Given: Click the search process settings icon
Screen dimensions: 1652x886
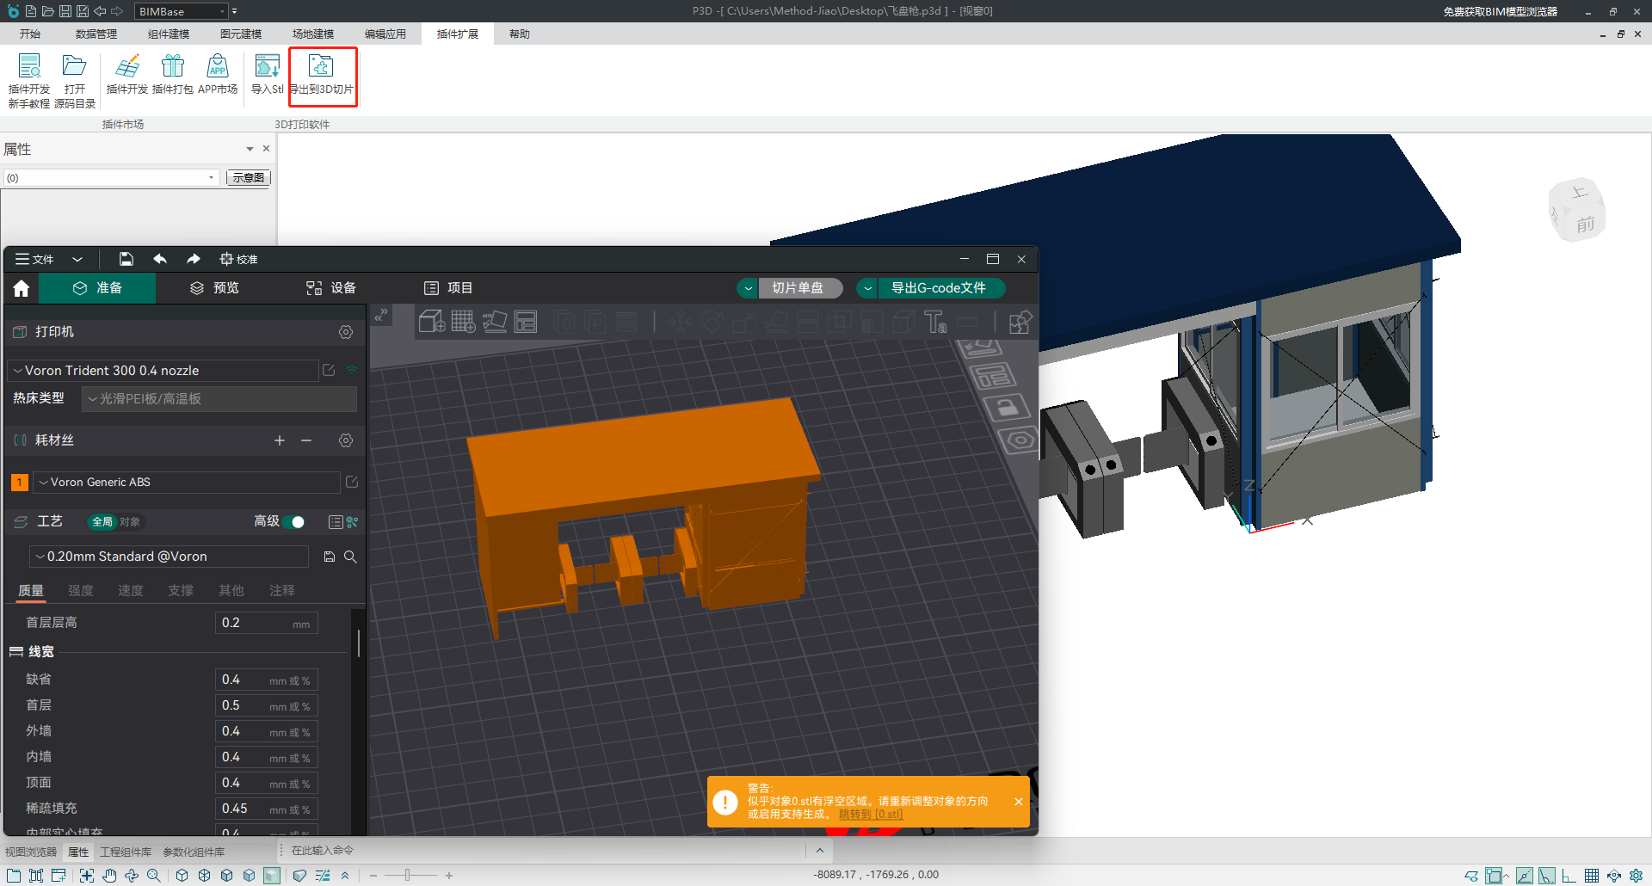Looking at the screenshot, I should pos(350,557).
